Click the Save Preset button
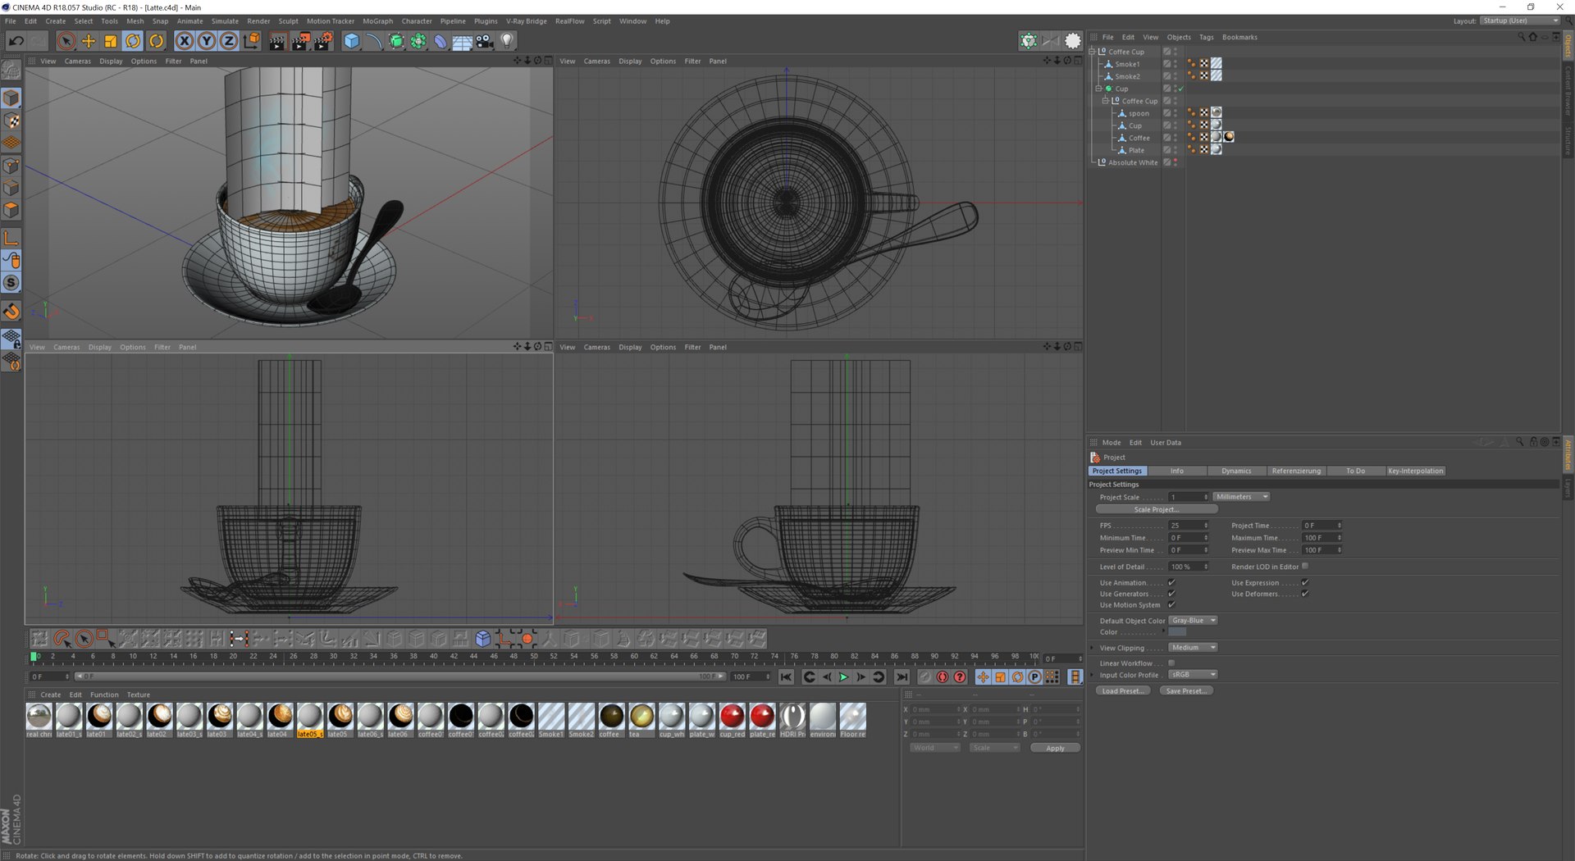 point(1186,691)
